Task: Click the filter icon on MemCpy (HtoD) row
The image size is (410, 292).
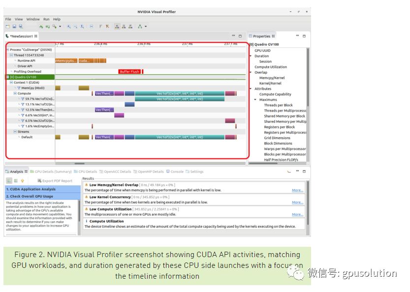Action: pyautogui.click(x=19, y=88)
